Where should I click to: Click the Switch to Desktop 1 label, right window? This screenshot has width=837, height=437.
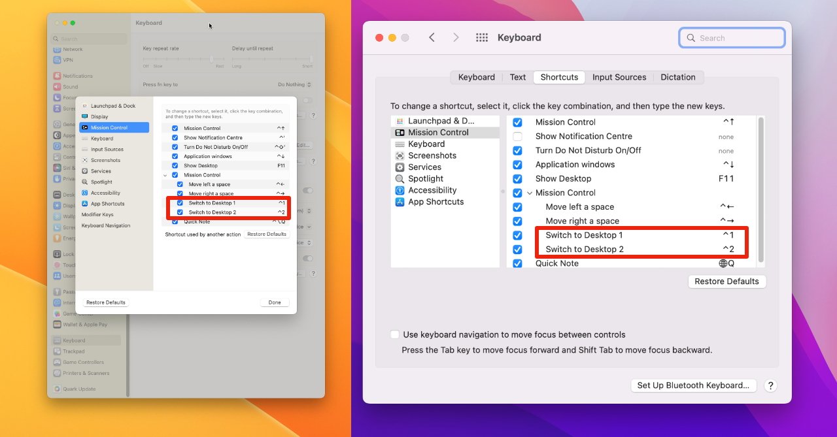point(584,235)
